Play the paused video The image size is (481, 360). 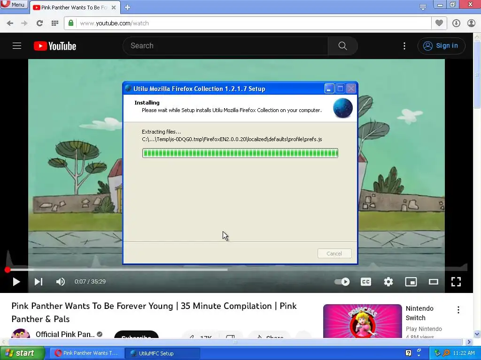tap(16, 282)
